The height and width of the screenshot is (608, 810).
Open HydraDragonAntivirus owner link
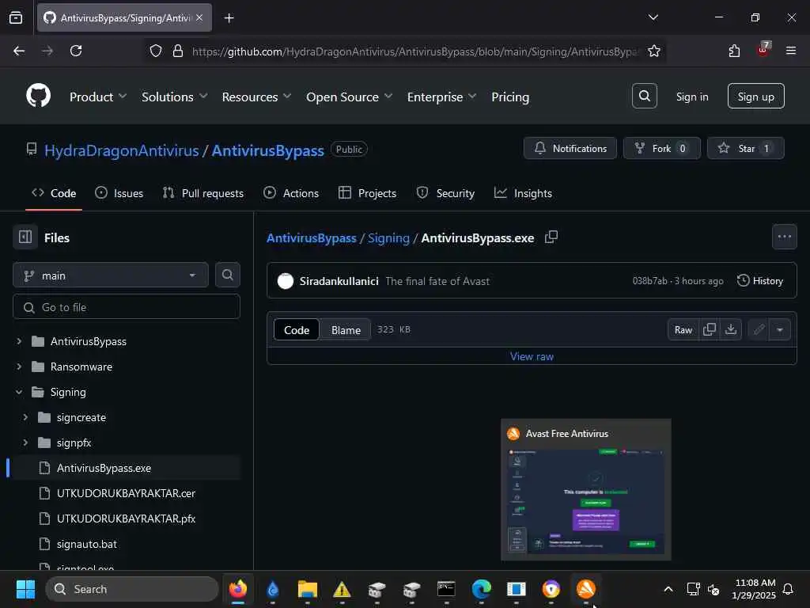click(x=121, y=150)
